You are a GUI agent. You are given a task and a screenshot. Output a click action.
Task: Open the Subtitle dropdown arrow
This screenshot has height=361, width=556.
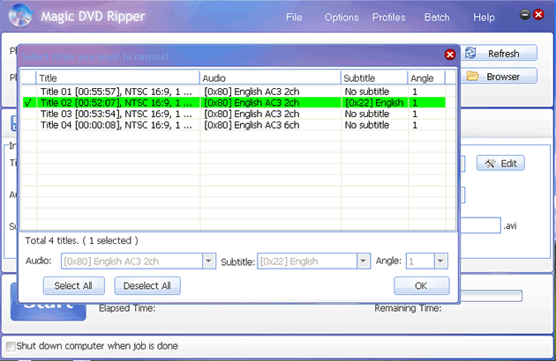[x=363, y=262]
